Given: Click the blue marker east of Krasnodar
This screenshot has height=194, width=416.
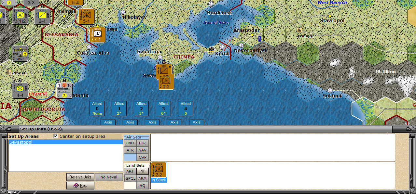Looking at the screenshot, I should click(259, 39).
